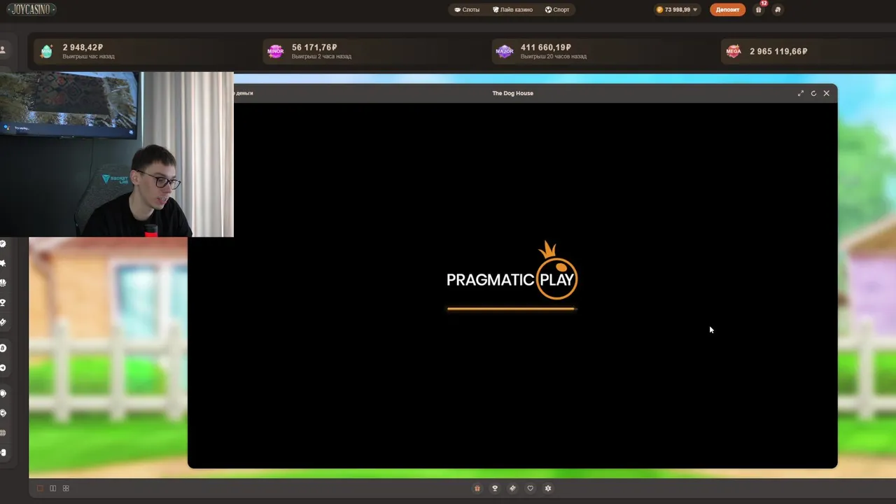Image resolution: width=896 pixels, height=504 pixels.
Task: Open the gear settings in bottom bar
Action: (x=548, y=488)
